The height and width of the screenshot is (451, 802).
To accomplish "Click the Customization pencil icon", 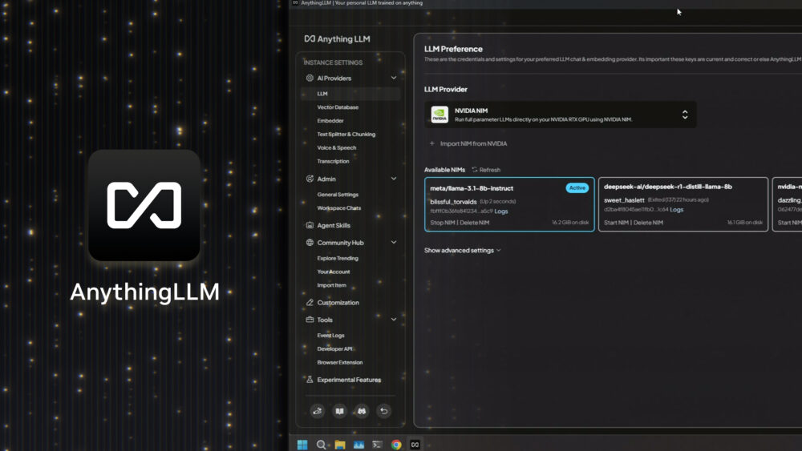I will (x=310, y=302).
